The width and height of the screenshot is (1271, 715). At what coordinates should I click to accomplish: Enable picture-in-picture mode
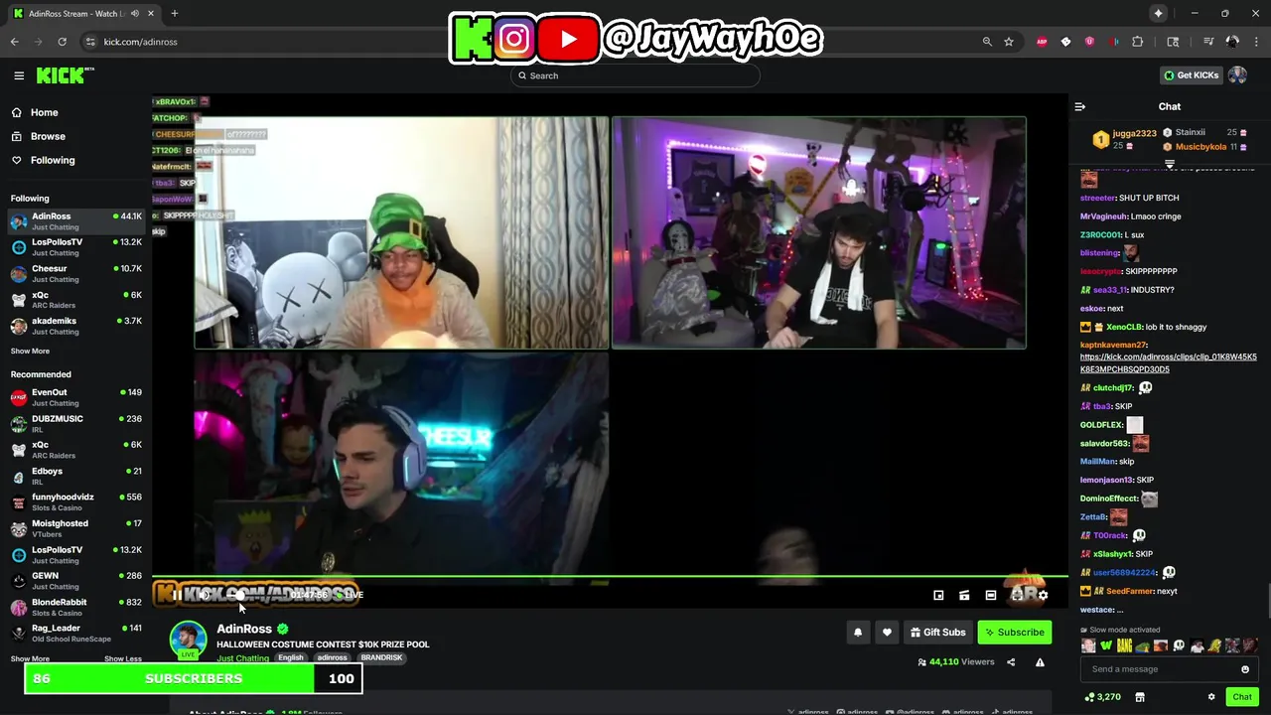(x=938, y=595)
